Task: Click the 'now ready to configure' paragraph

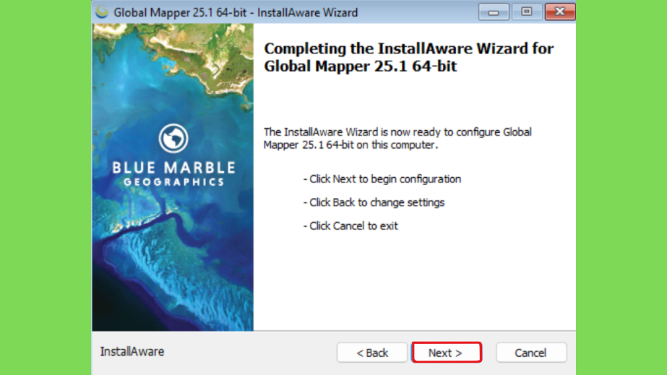Action: pos(397,138)
